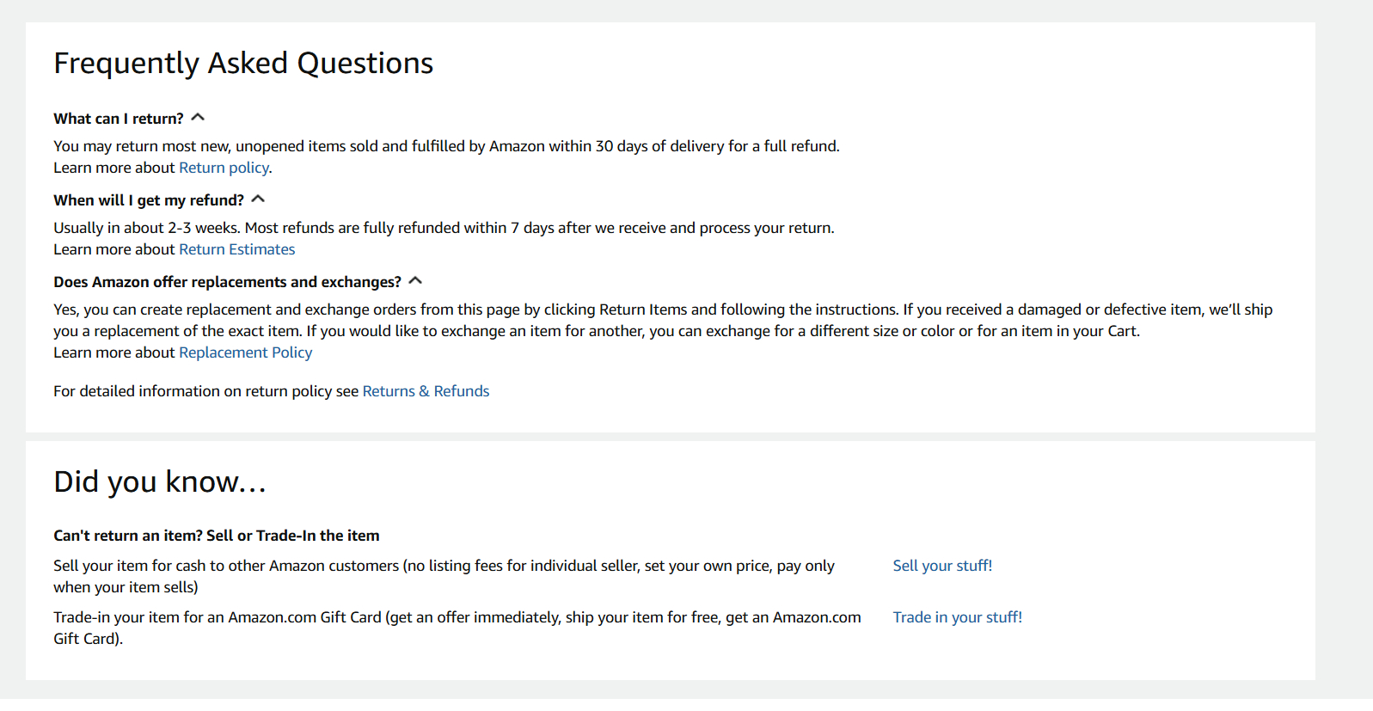Open the Replacement Policy link

(x=245, y=352)
